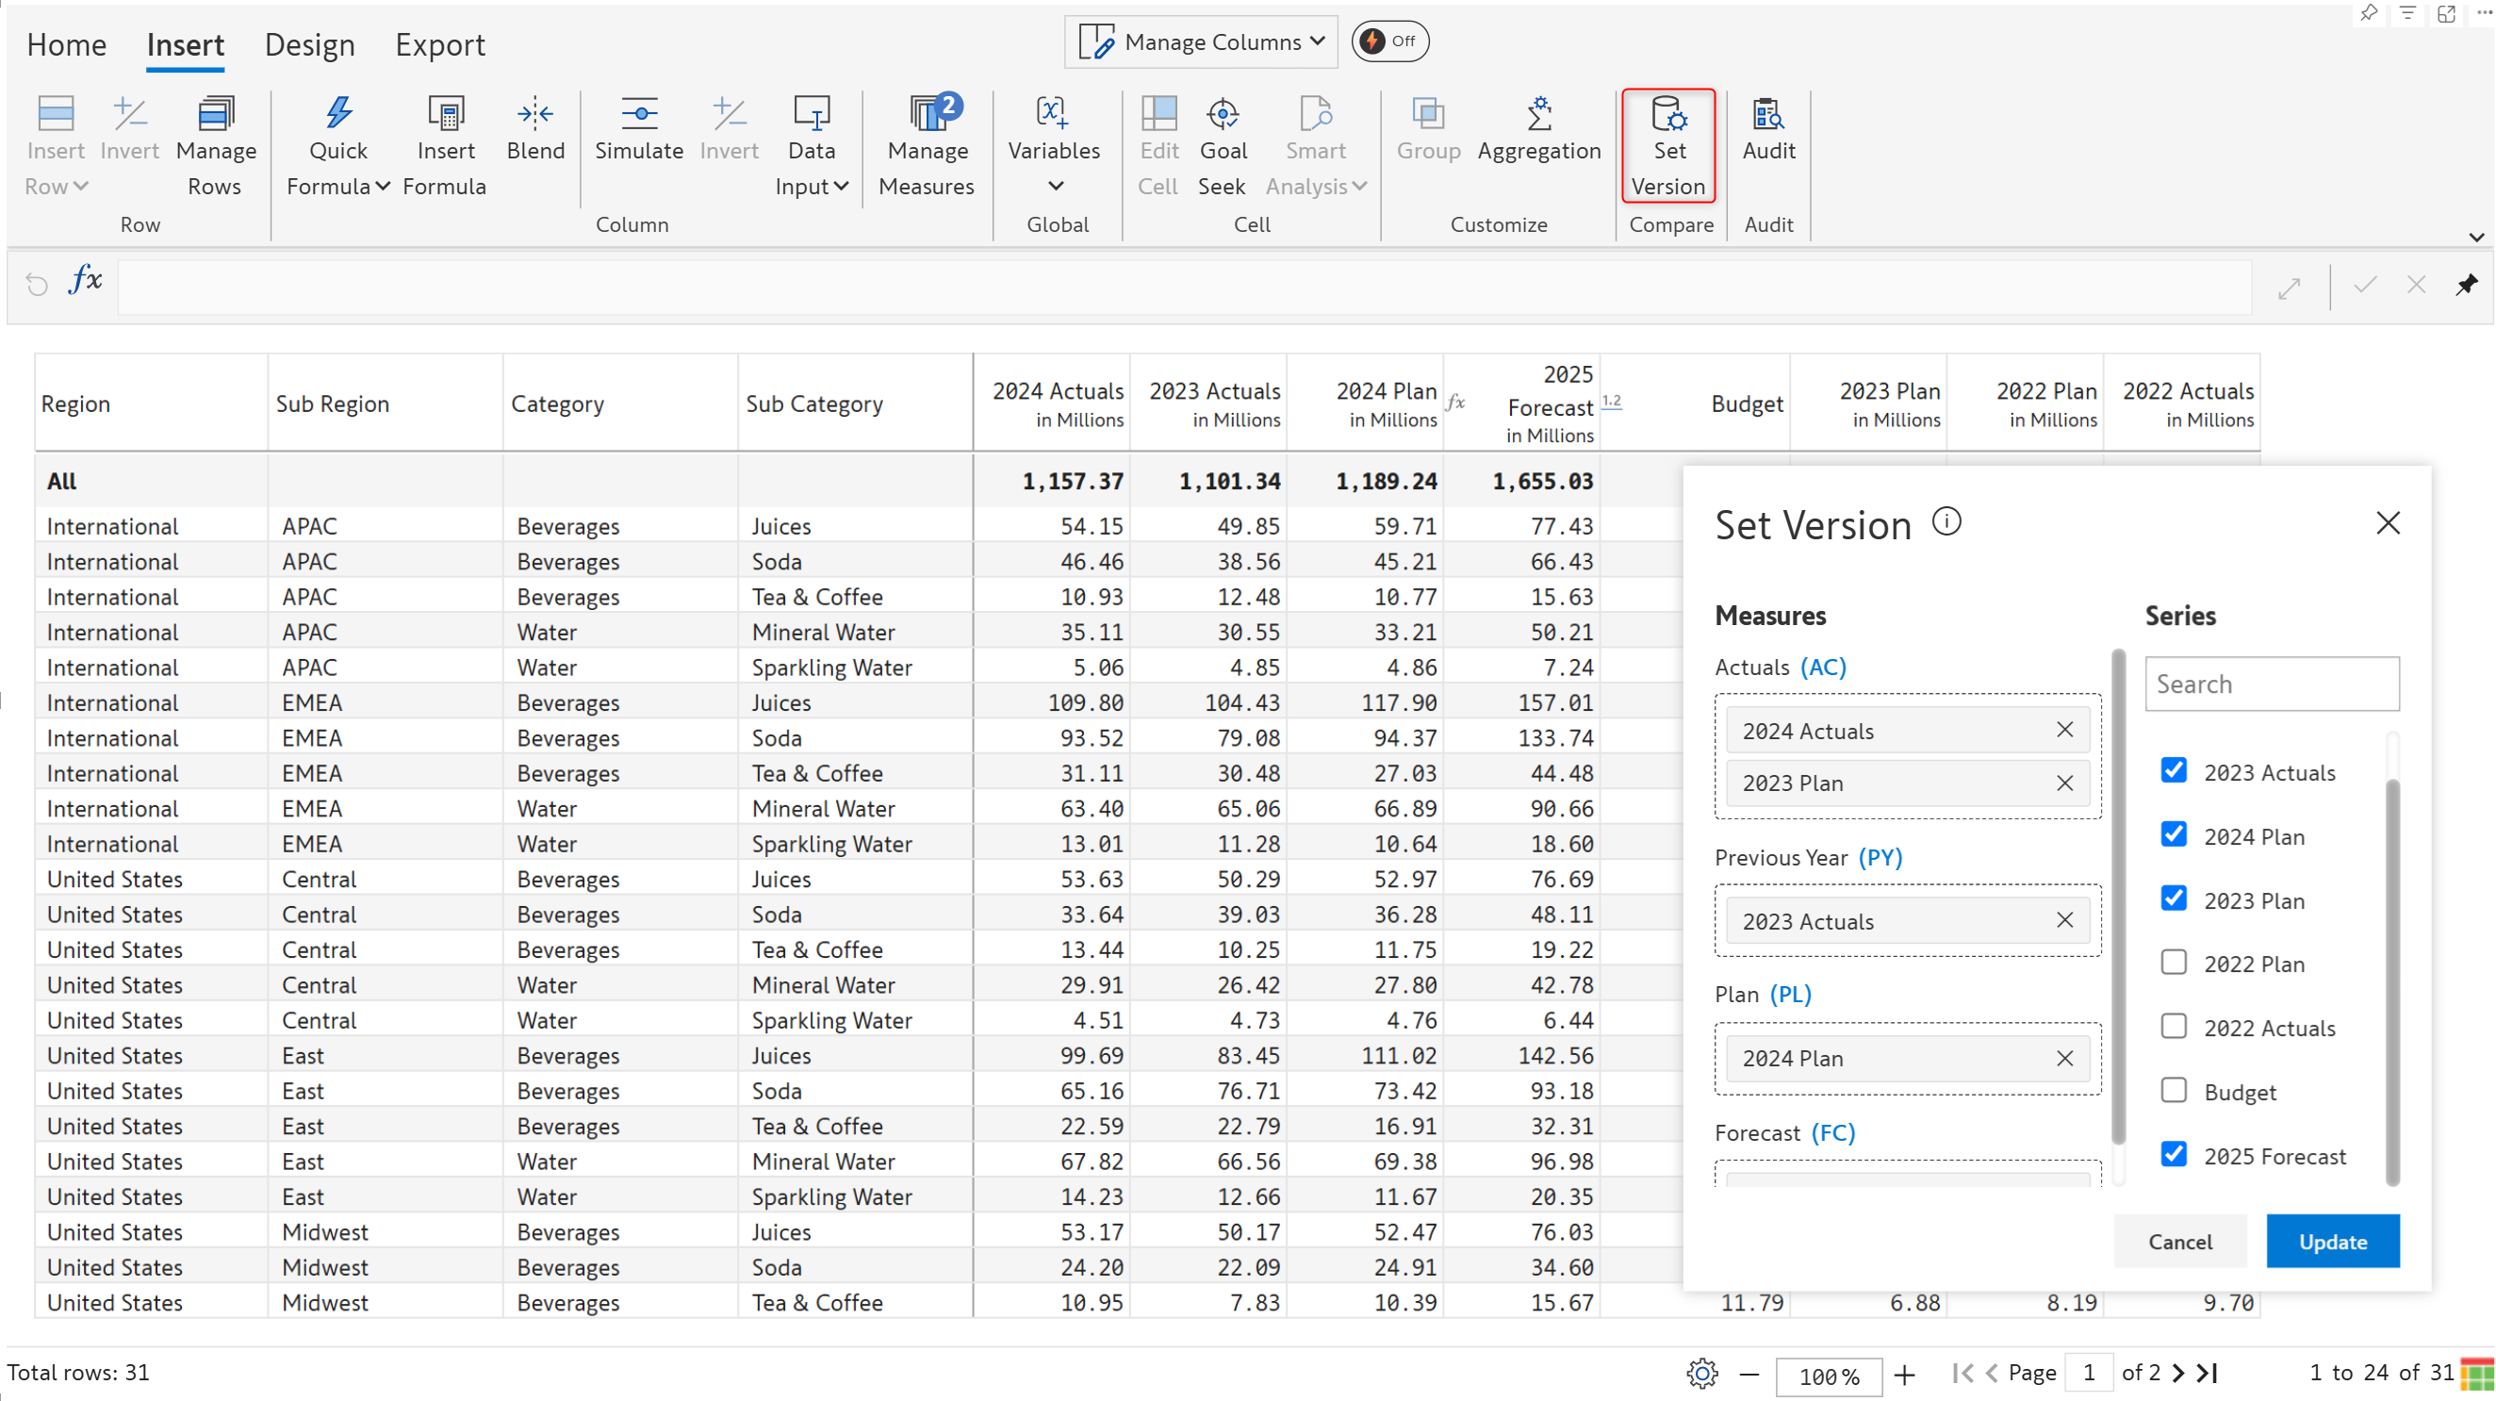
Task: Enable the Budget series checkbox
Action: pos(2174,1090)
